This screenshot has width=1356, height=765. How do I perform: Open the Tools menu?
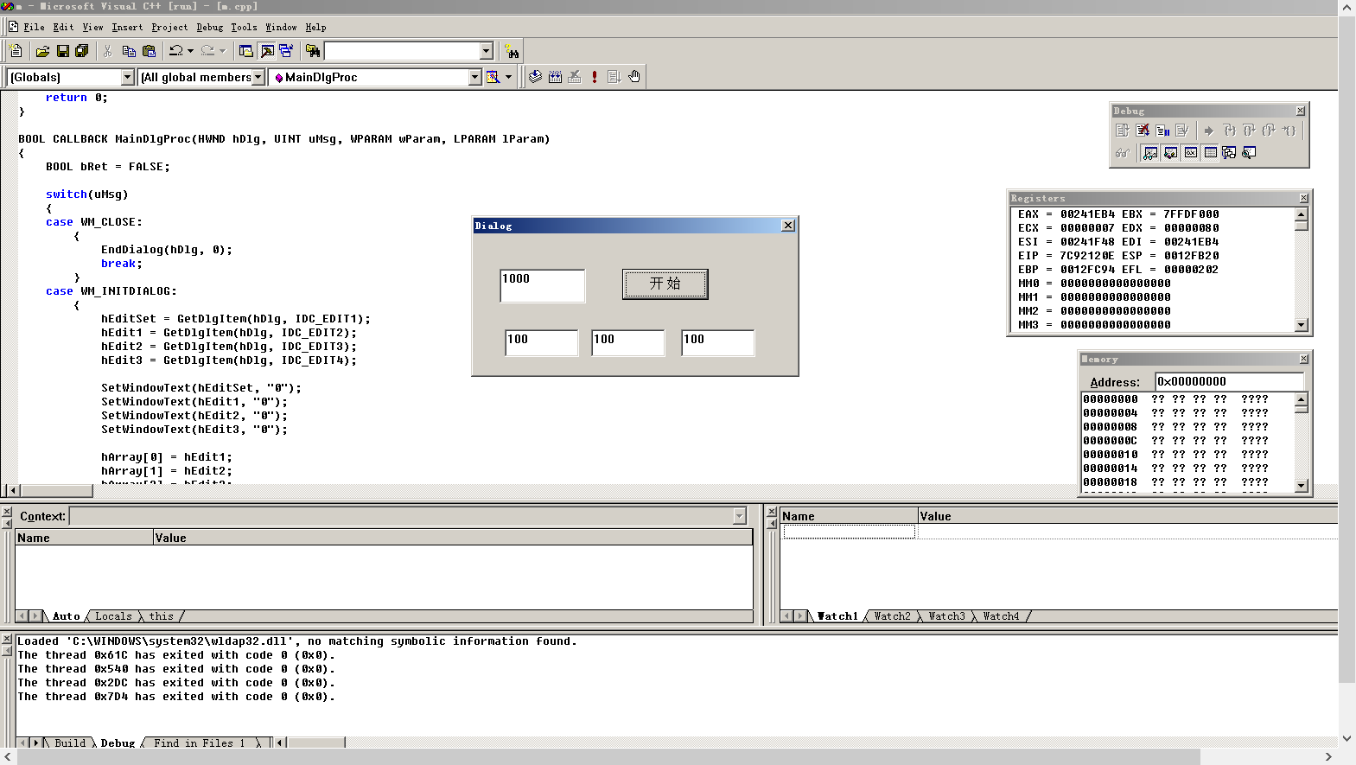(x=244, y=28)
